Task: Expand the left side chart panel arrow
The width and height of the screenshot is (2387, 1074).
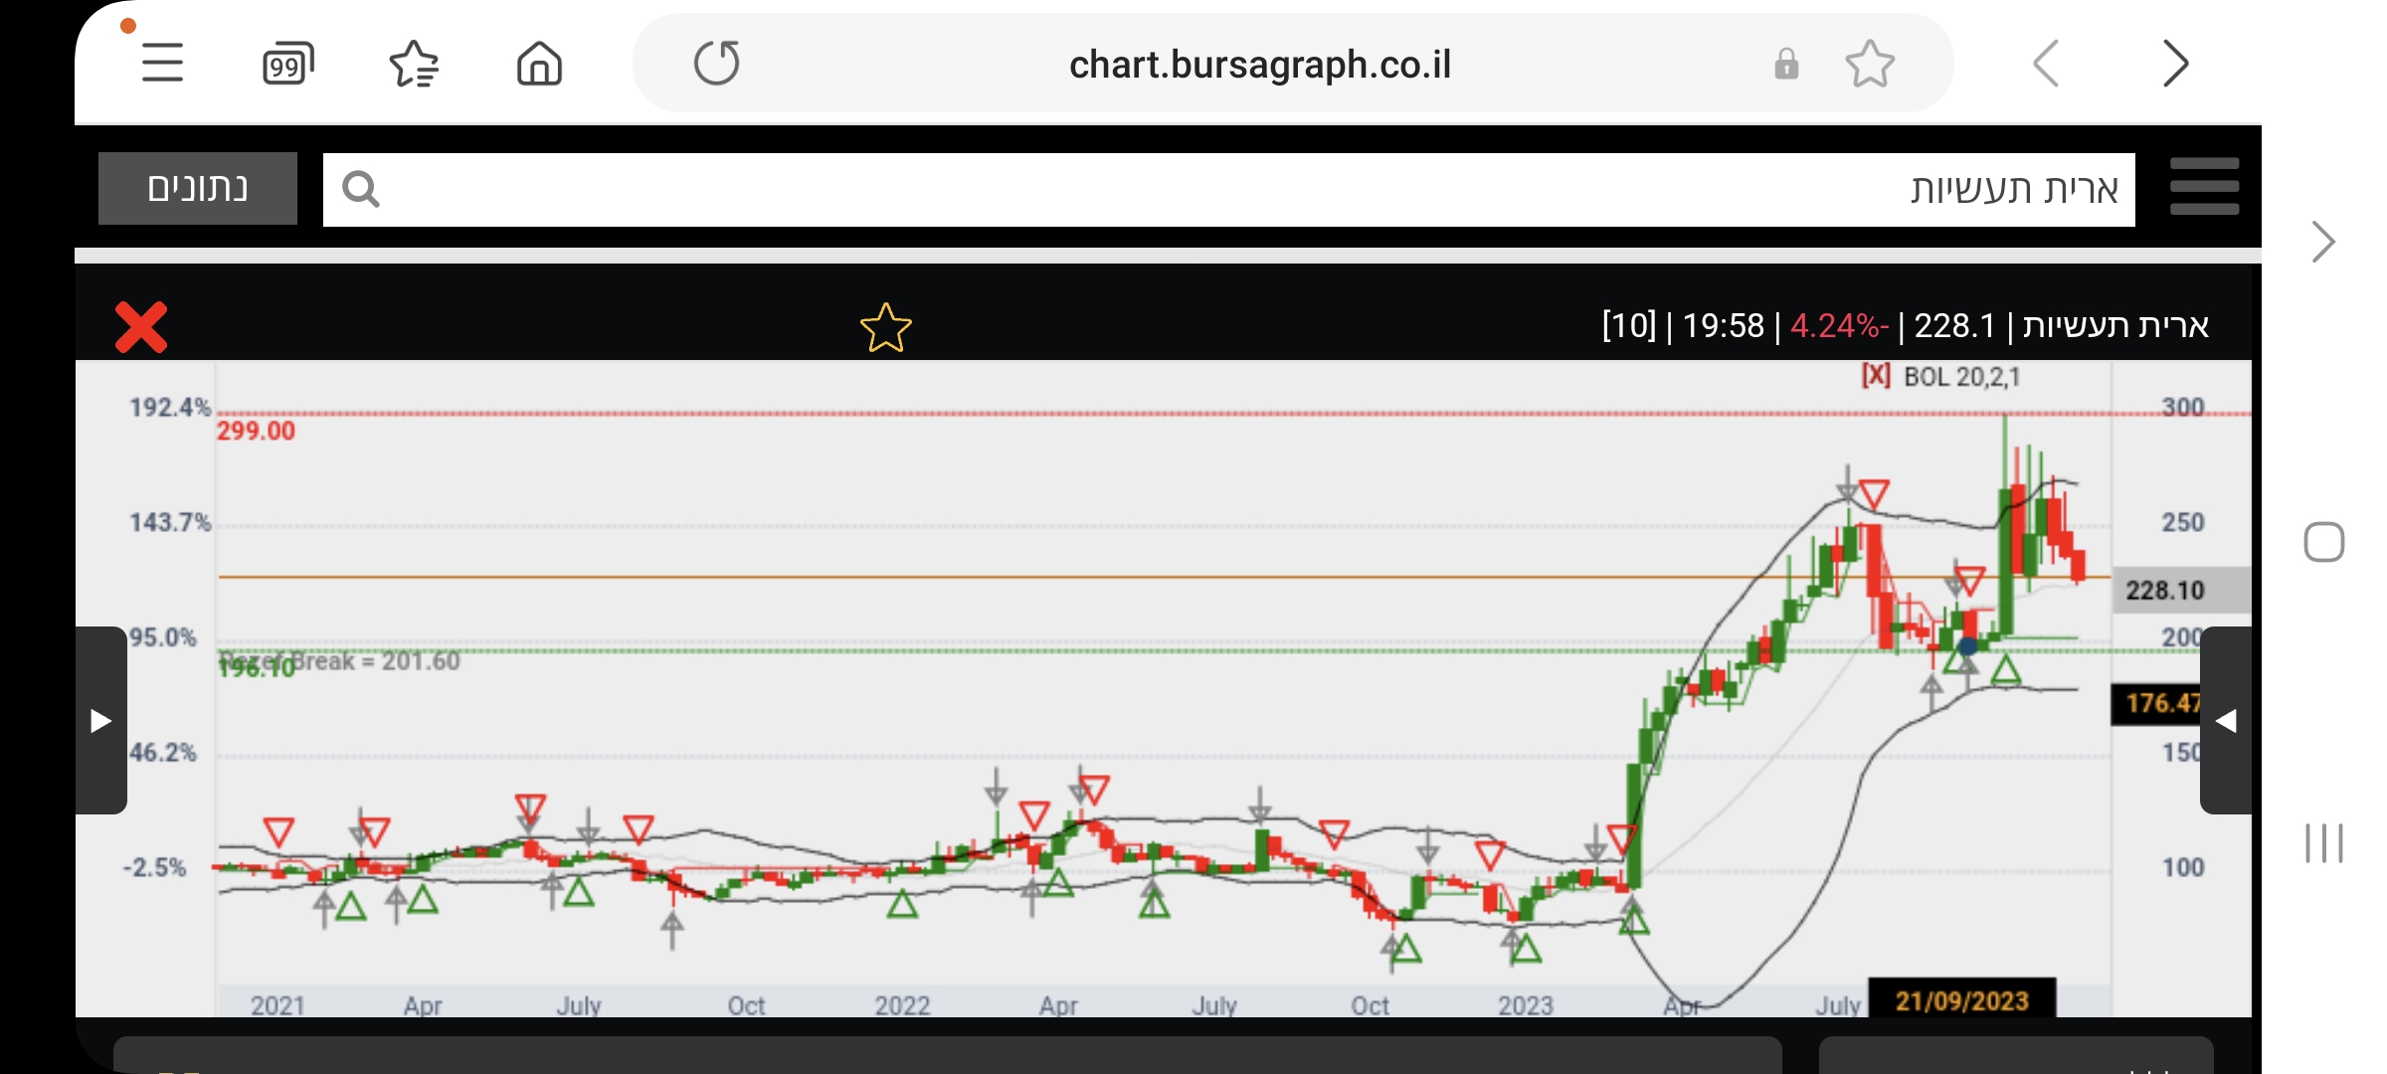Action: [x=100, y=721]
